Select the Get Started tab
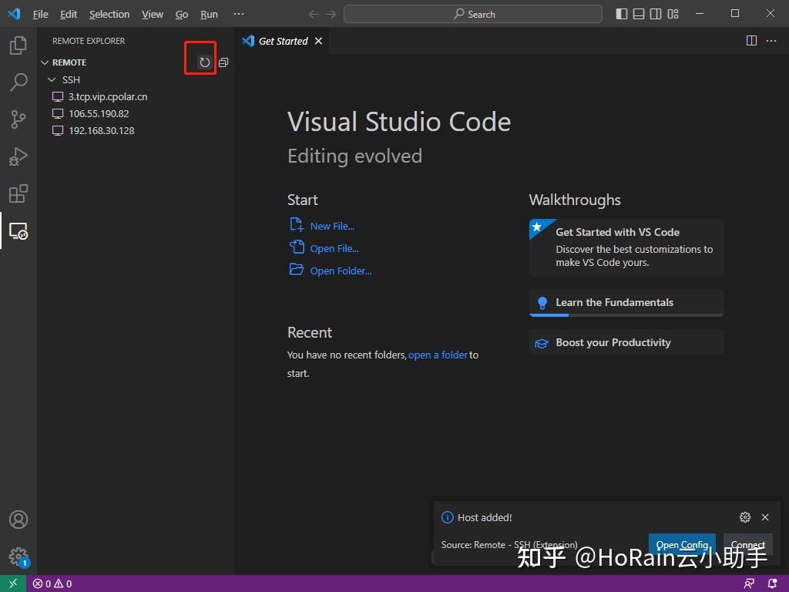This screenshot has width=789, height=592. (x=282, y=41)
